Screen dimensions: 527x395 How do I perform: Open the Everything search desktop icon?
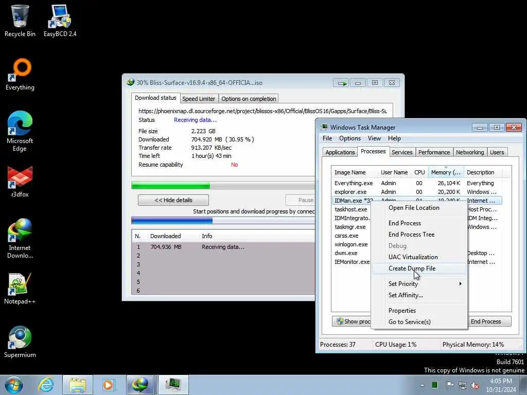[20, 74]
